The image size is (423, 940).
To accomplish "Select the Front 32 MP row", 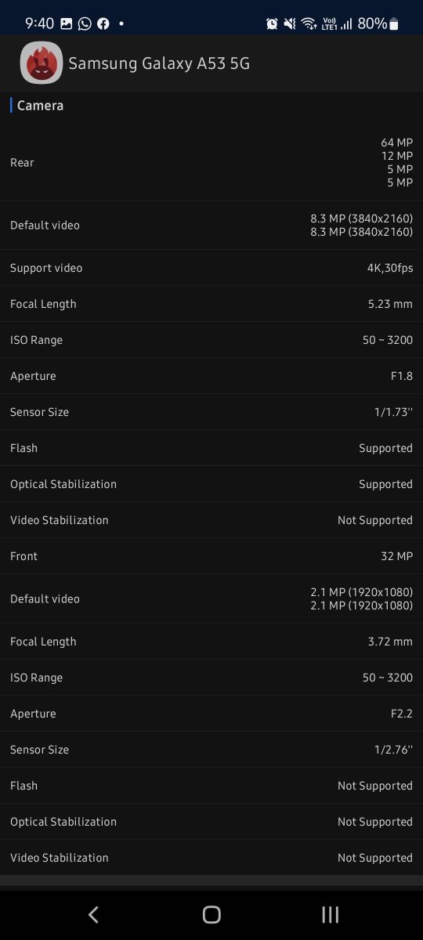I will 211,556.
